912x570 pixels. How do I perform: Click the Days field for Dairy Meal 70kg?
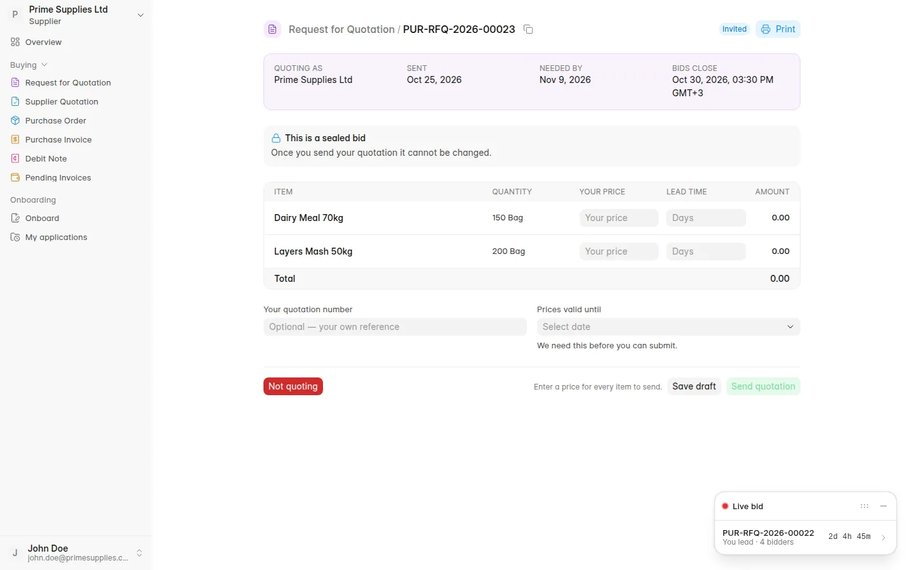pos(706,218)
